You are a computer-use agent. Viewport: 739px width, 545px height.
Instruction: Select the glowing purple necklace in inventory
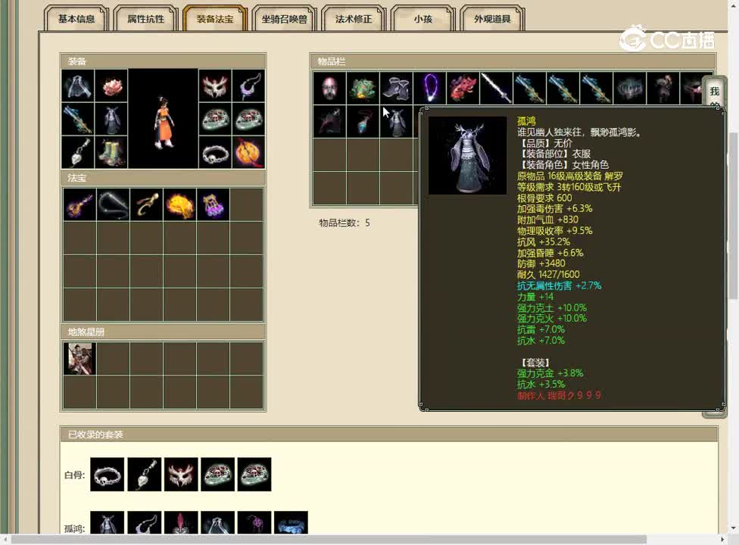pyautogui.click(x=429, y=89)
